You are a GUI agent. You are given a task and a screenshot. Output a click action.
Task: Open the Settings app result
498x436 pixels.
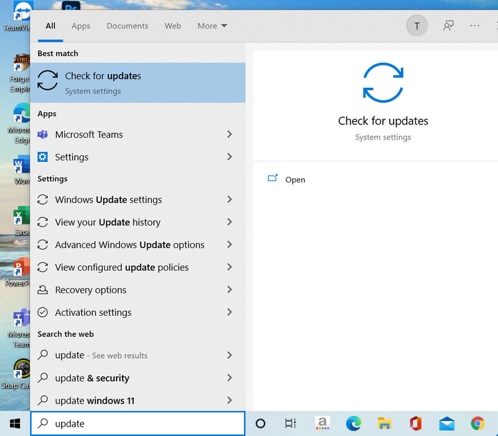[138, 157]
